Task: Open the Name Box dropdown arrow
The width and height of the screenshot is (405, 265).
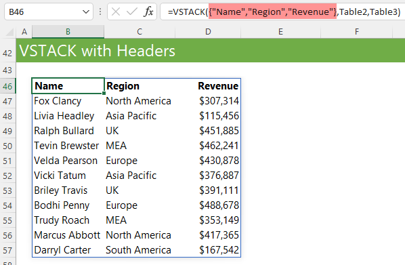Action: [x=86, y=12]
